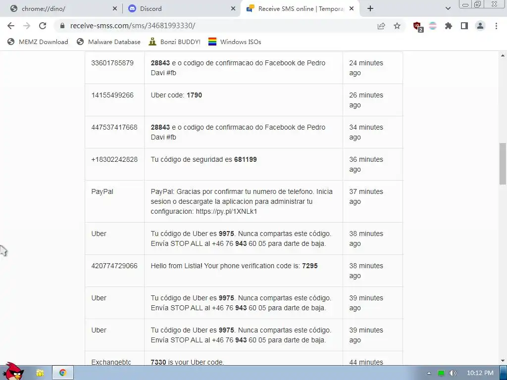
Task: Toggle the browser side panel icon
Action: click(x=464, y=26)
